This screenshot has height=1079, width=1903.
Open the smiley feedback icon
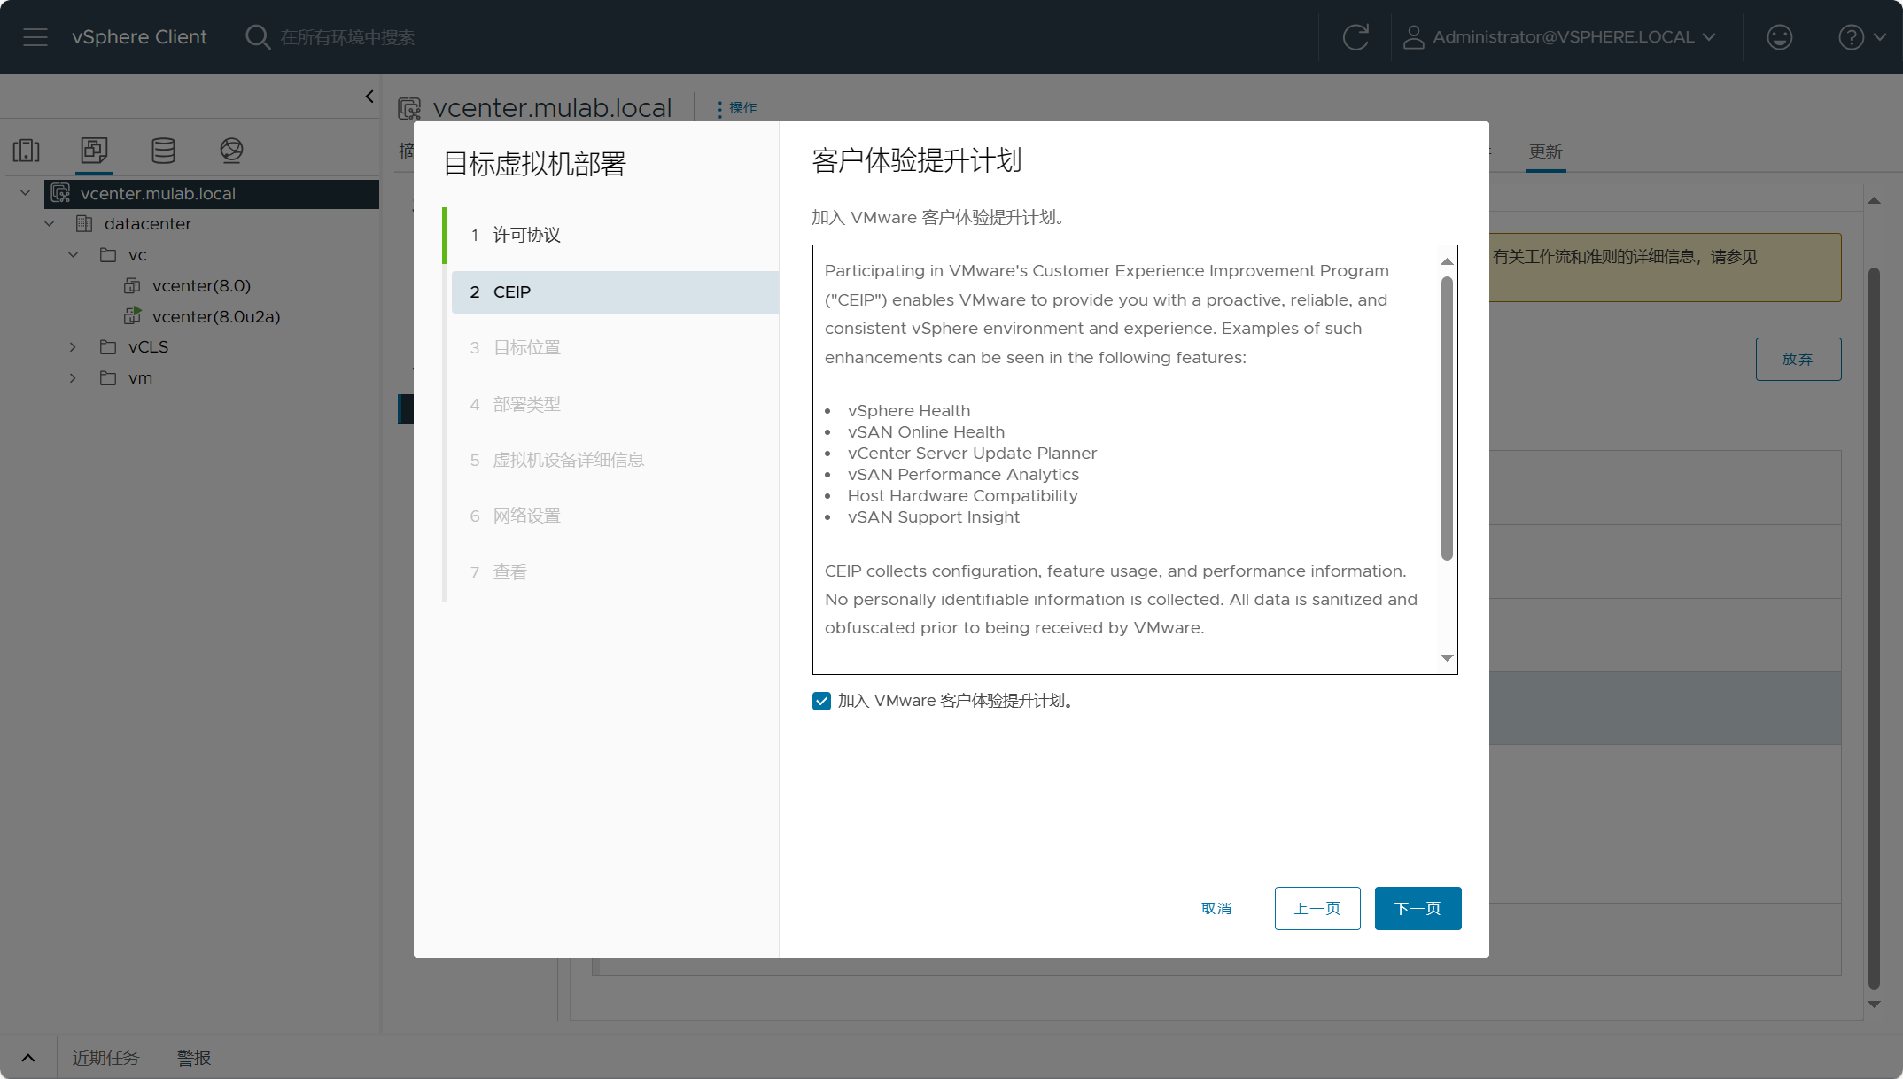pos(1779,37)
